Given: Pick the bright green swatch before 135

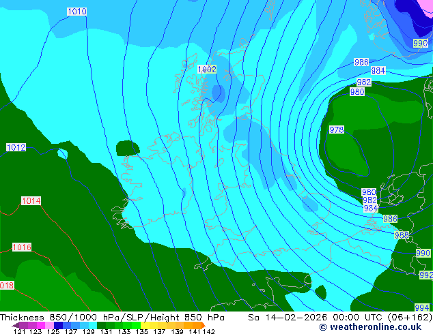Looking at the screenshot, I should 136,325.
